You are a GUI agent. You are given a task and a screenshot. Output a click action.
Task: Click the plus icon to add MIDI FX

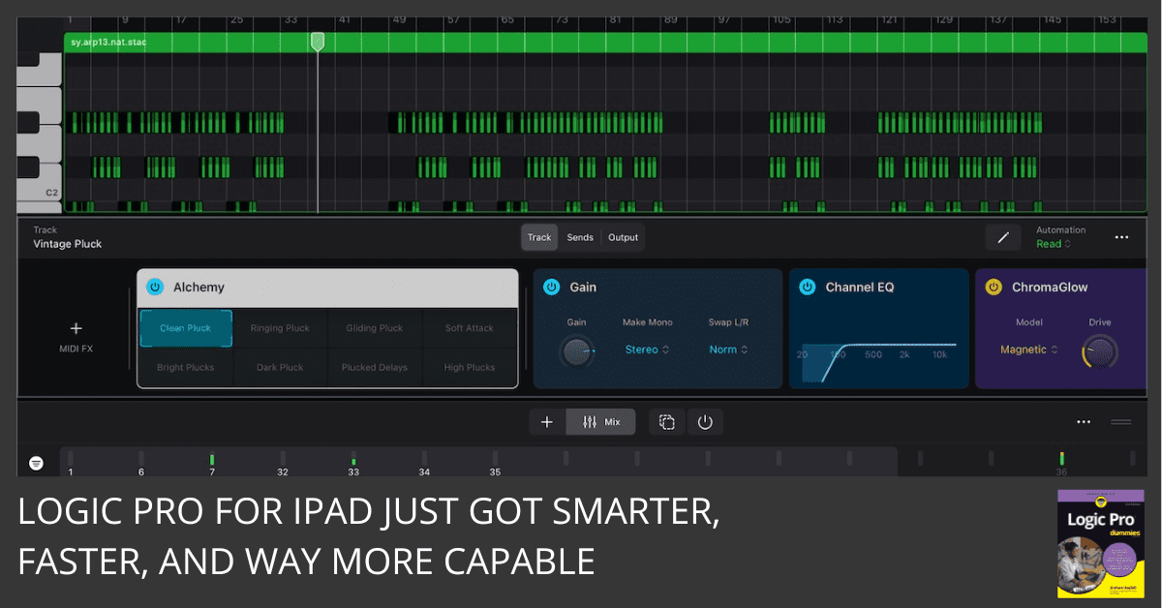pyautogui.click(x=76, y=329)
